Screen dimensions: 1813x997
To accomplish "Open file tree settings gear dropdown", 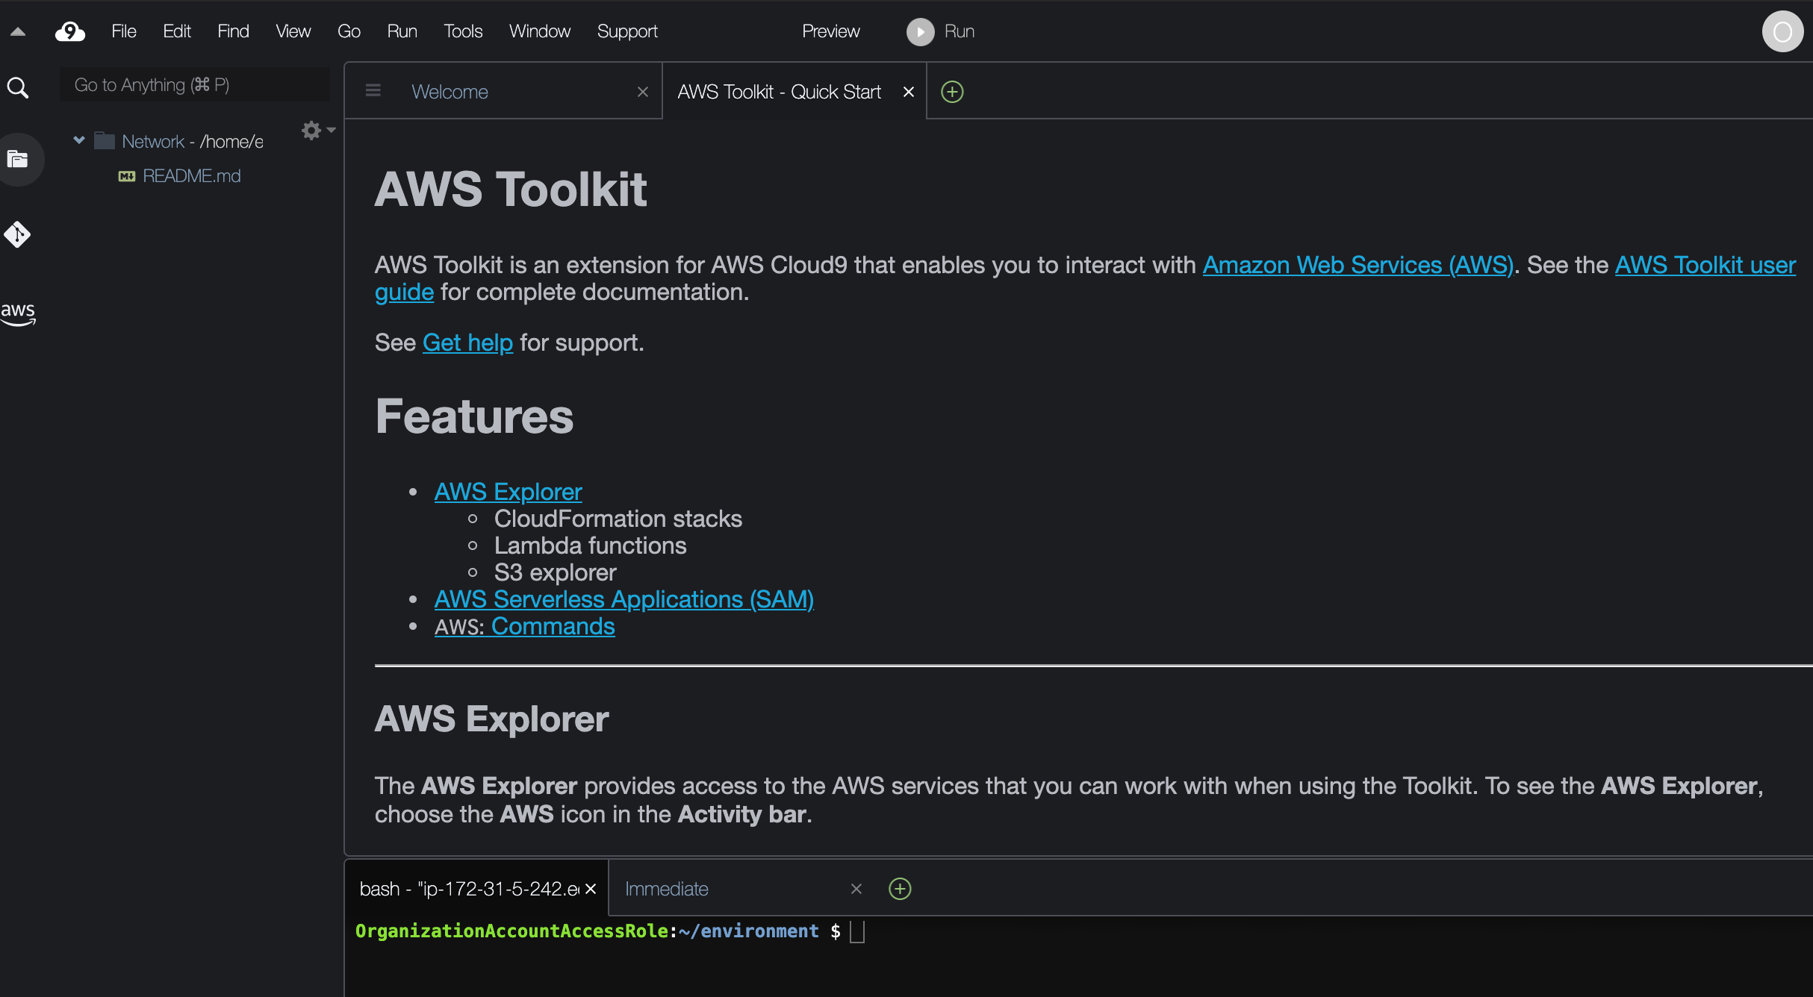I will point(318,131).
